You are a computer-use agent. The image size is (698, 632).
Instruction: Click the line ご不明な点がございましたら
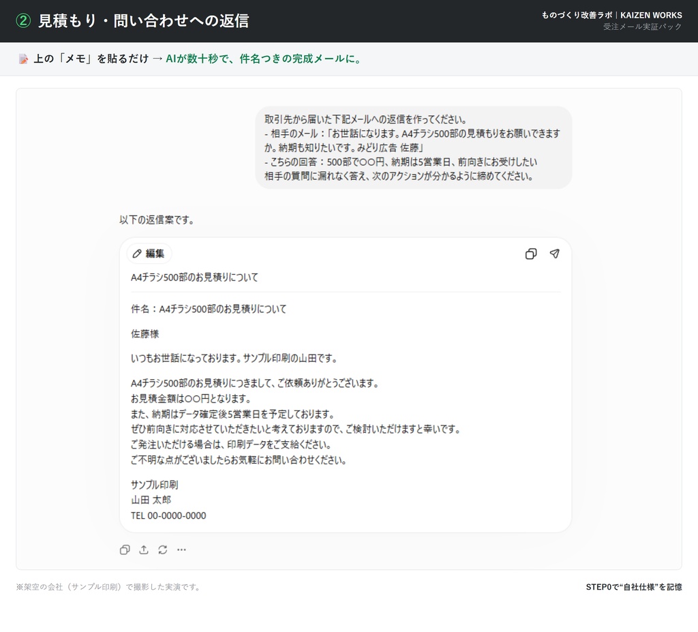pos(239,460)
